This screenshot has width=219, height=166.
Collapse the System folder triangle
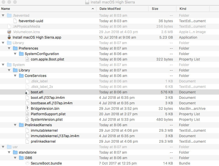point(3,65)
